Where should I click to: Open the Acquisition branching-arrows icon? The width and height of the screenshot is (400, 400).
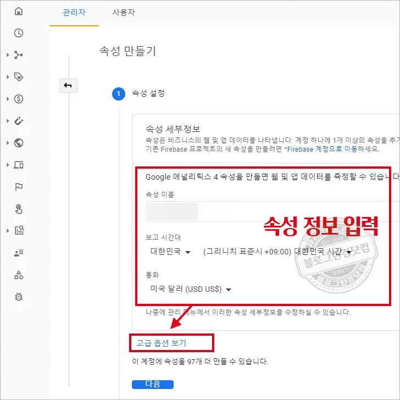point(19,55)
